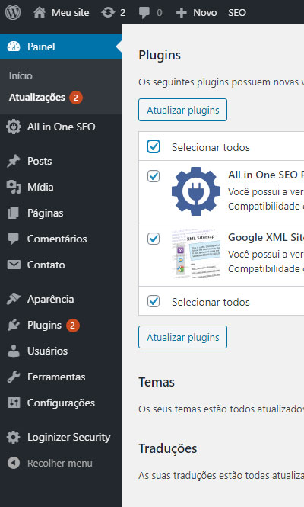Viewport: 304px width, 507px height.
Task: Click the Usuários person icon
Action: tap(14, 351)
